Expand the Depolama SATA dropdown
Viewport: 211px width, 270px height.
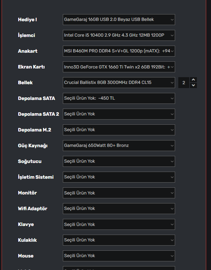[x=119, y=98]
